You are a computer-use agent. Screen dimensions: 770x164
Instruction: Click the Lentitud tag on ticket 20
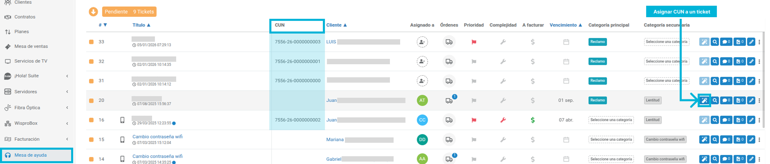click(653, 100)
